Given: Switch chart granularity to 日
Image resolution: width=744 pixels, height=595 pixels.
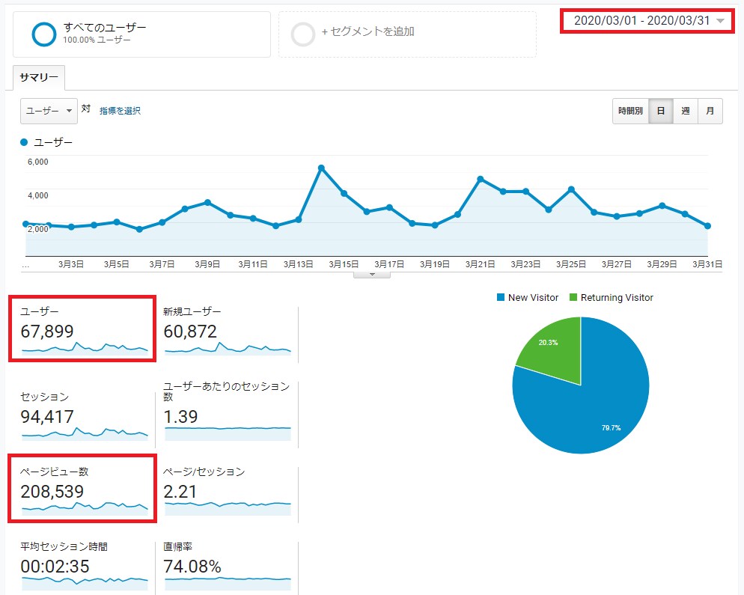Looking at the screenshot, I should [x=661, y=111].
